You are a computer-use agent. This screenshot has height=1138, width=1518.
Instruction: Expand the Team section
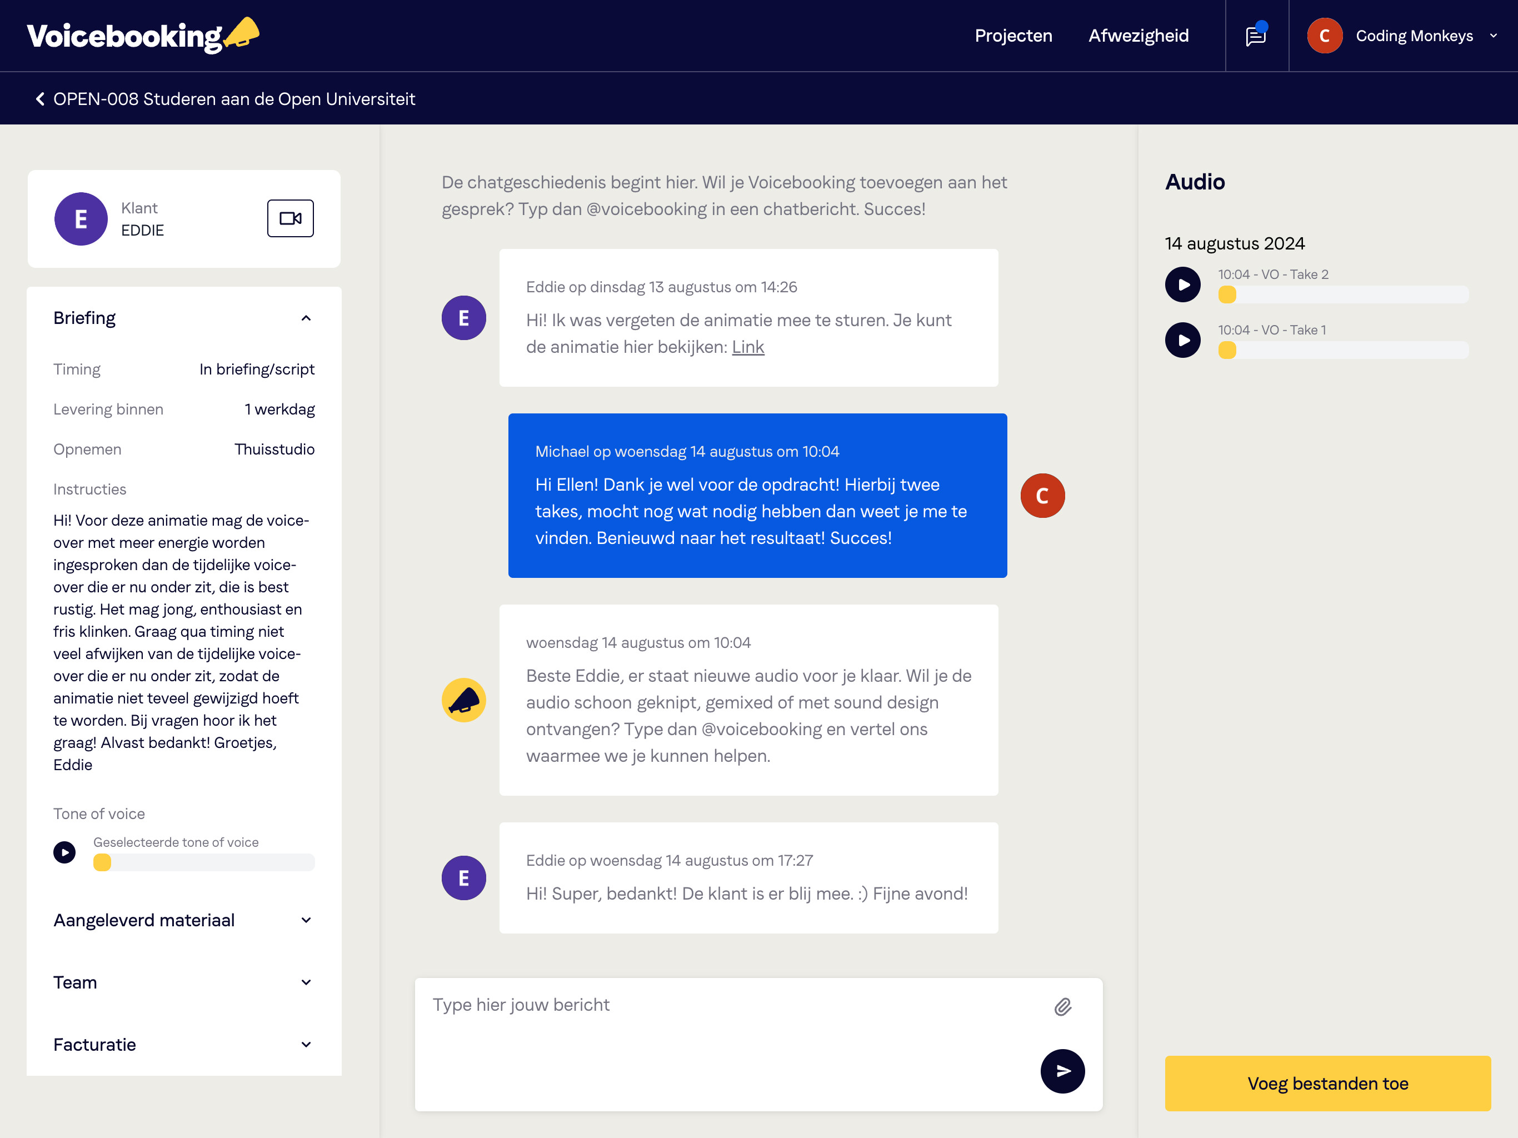point(184,982)
